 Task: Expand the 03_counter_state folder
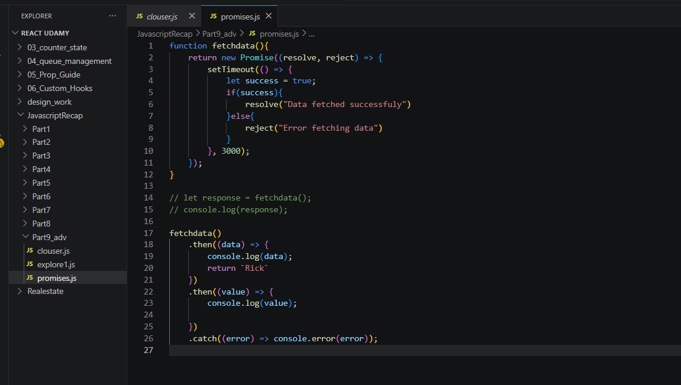(x=57, y=47)
